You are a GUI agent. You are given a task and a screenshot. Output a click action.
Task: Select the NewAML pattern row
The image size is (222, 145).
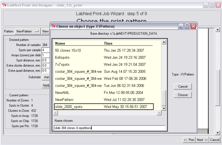click(104, 93)
